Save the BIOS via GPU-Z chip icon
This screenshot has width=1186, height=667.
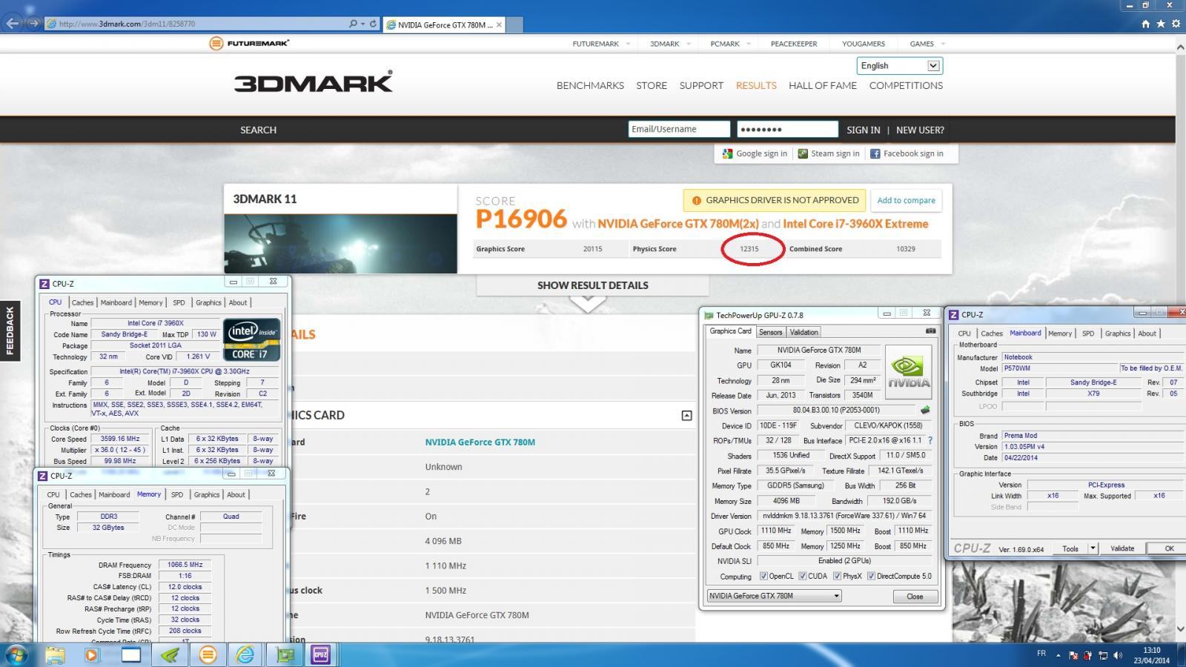pos(925,410)
